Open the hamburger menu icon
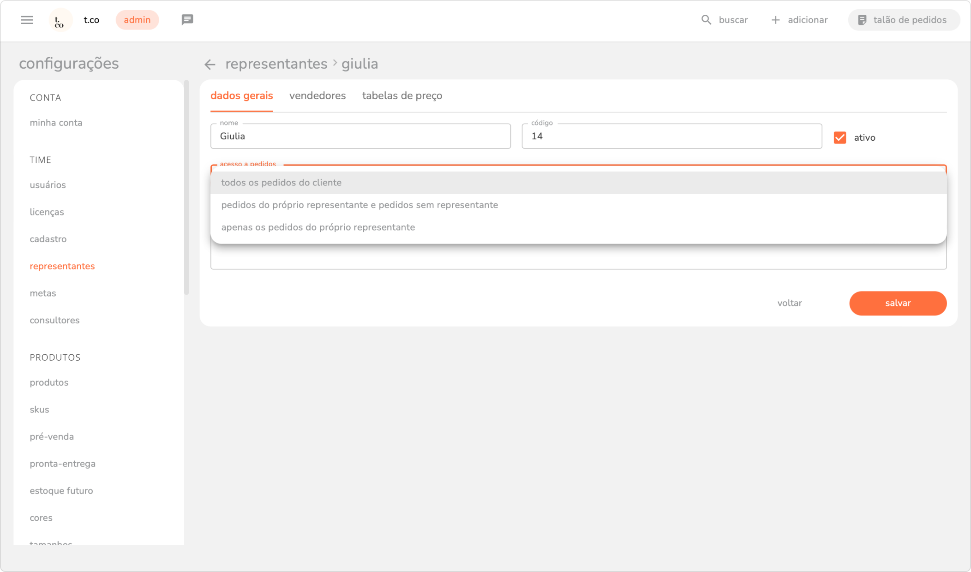 (x=27, y=20)
